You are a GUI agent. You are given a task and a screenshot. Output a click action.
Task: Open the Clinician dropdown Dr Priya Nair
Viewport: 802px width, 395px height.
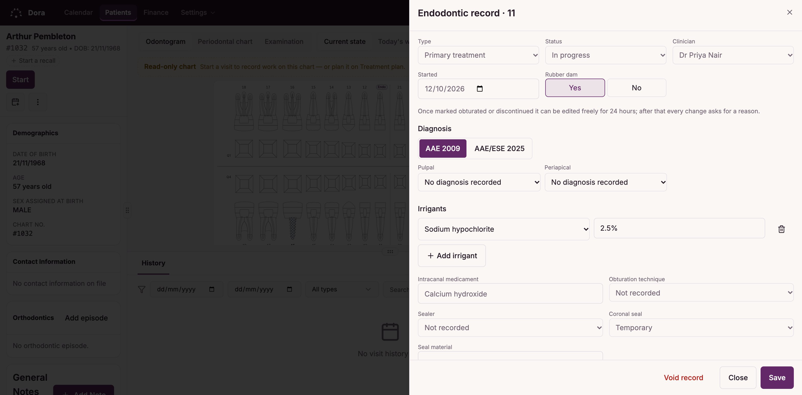click(x=733, y=55)
